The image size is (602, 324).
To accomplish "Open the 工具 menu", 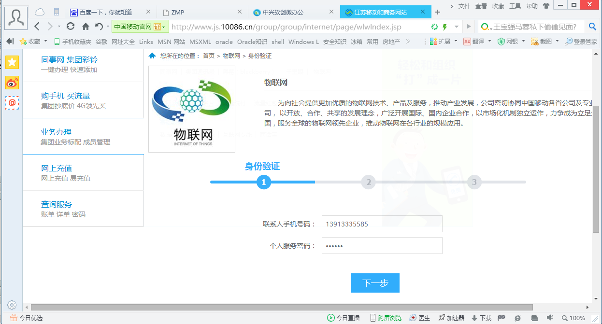I will click(515, 6).
